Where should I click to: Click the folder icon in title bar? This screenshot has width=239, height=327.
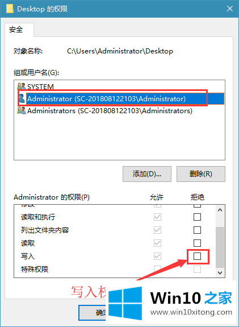[10, 9]
